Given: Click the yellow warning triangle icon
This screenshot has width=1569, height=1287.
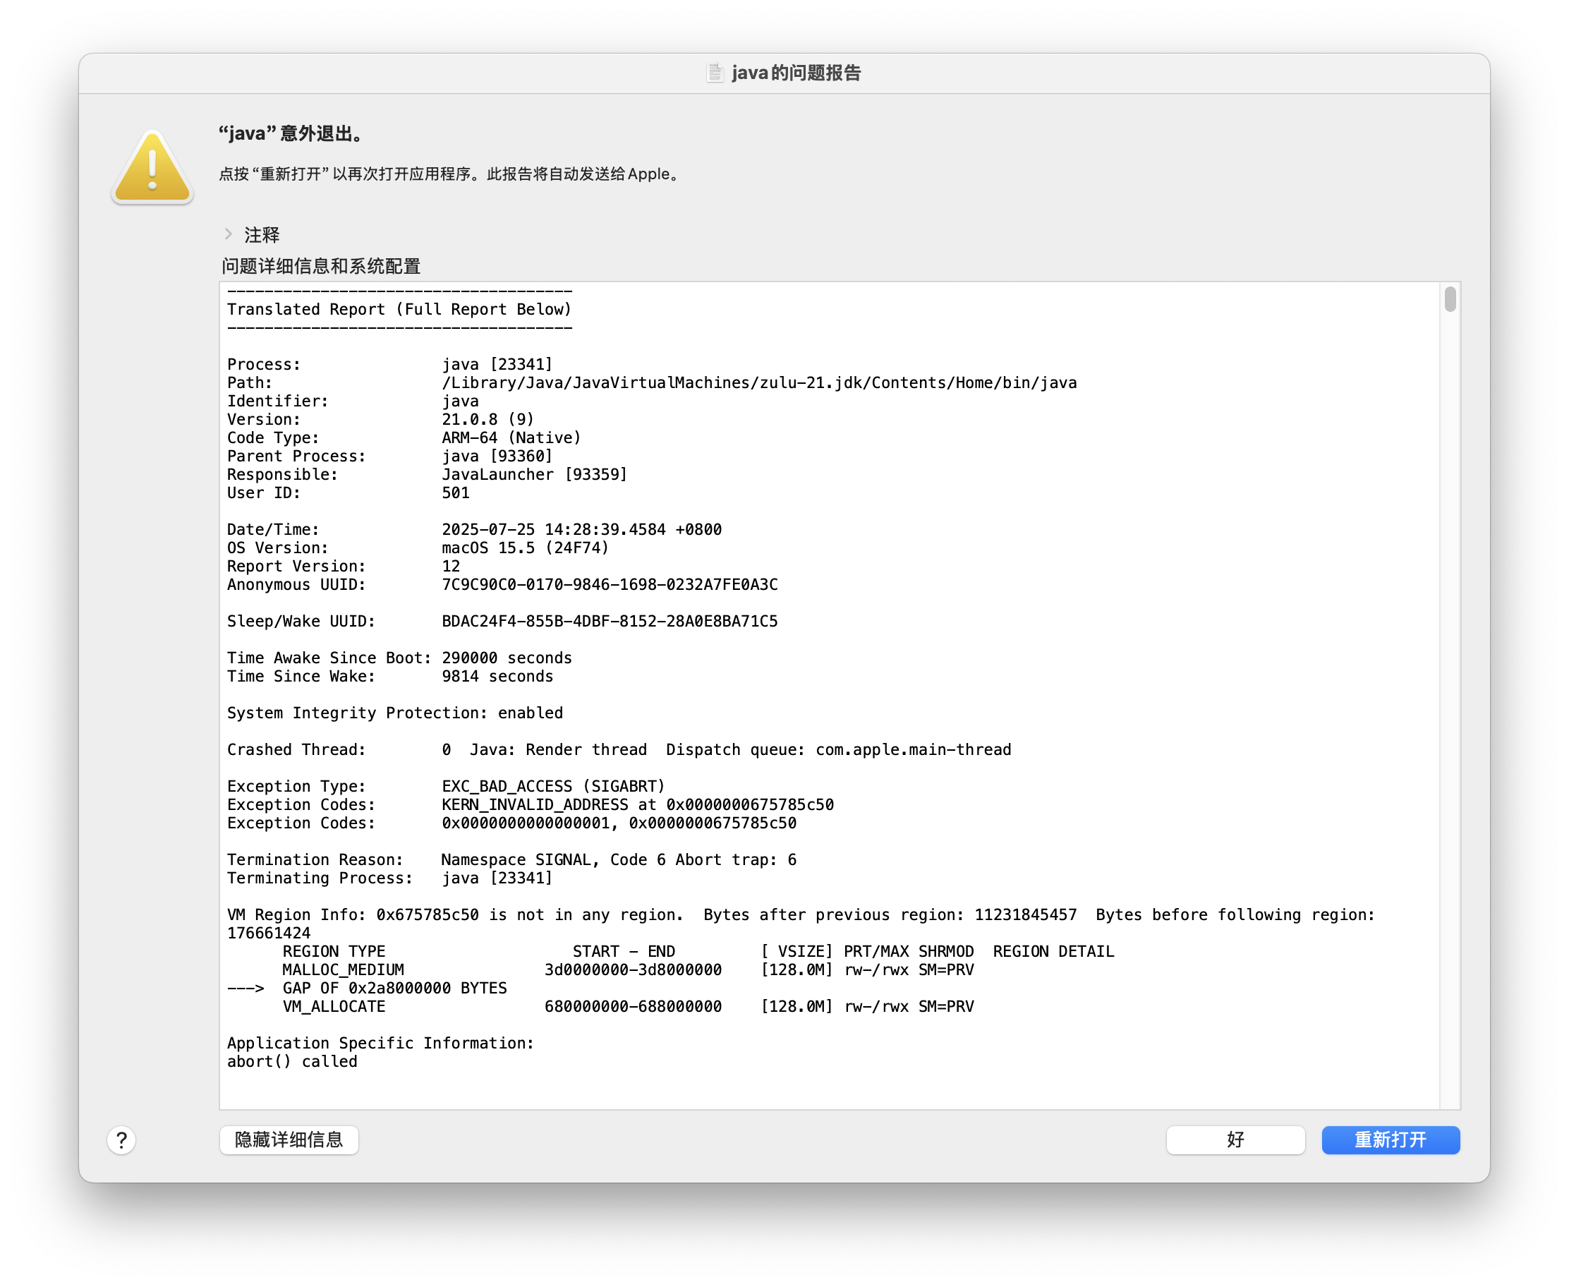Looking at the screenshot, I should [x=152, y=167].
